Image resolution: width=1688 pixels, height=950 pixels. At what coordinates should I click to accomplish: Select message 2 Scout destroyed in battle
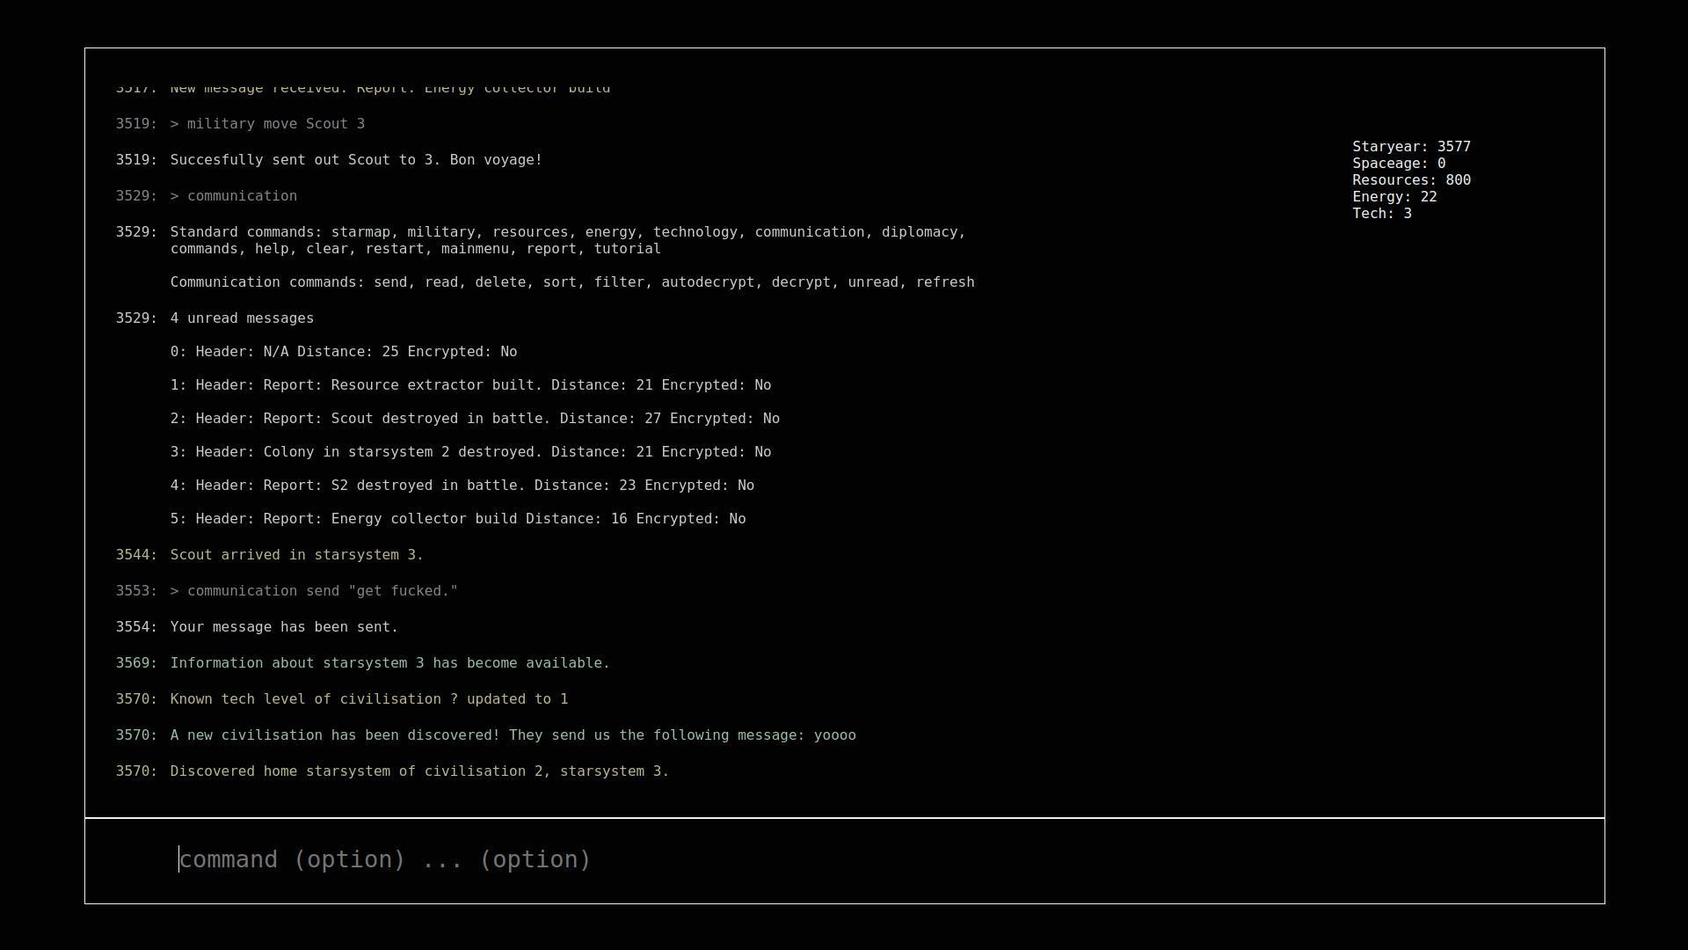(x=475, y=419)
